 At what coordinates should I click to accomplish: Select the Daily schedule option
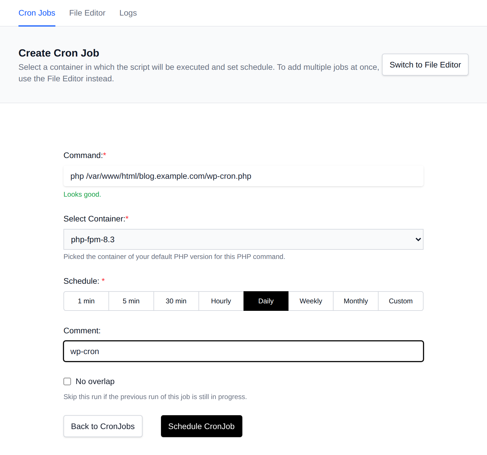point(266,301)
